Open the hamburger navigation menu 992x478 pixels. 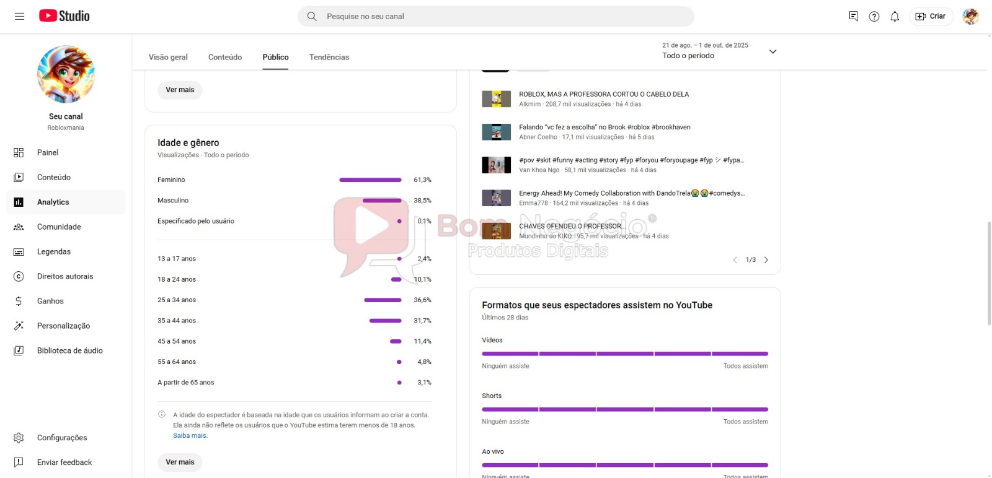pyautogui.click(x=19, y=16)
